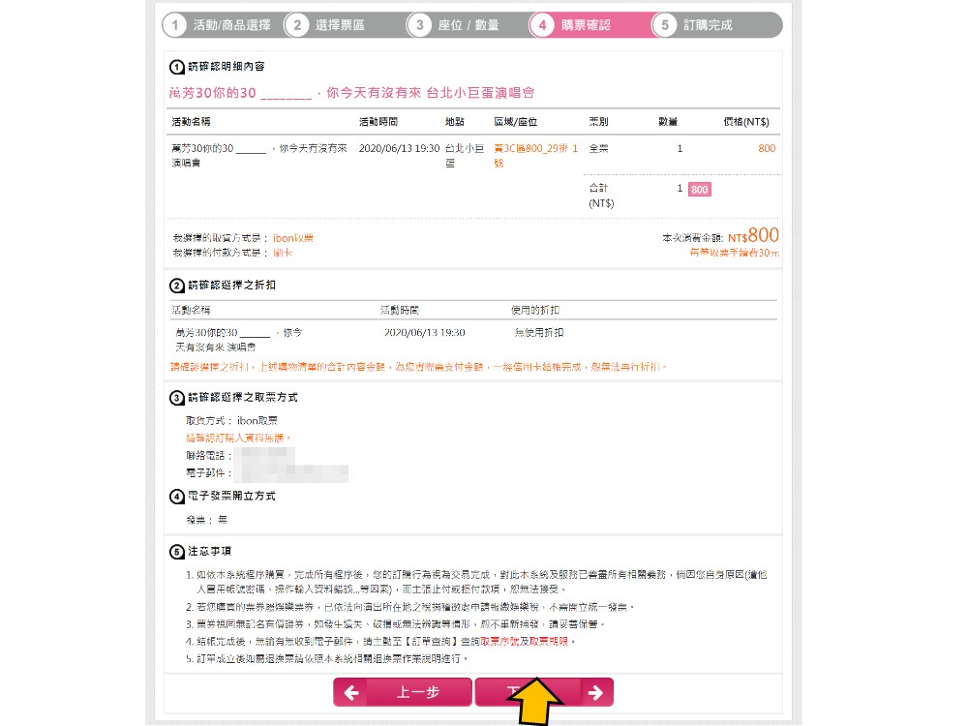This screenshot has height=726, width=968.
Task: Click the red 取票序號 text
Action: [x=501, y=642]
